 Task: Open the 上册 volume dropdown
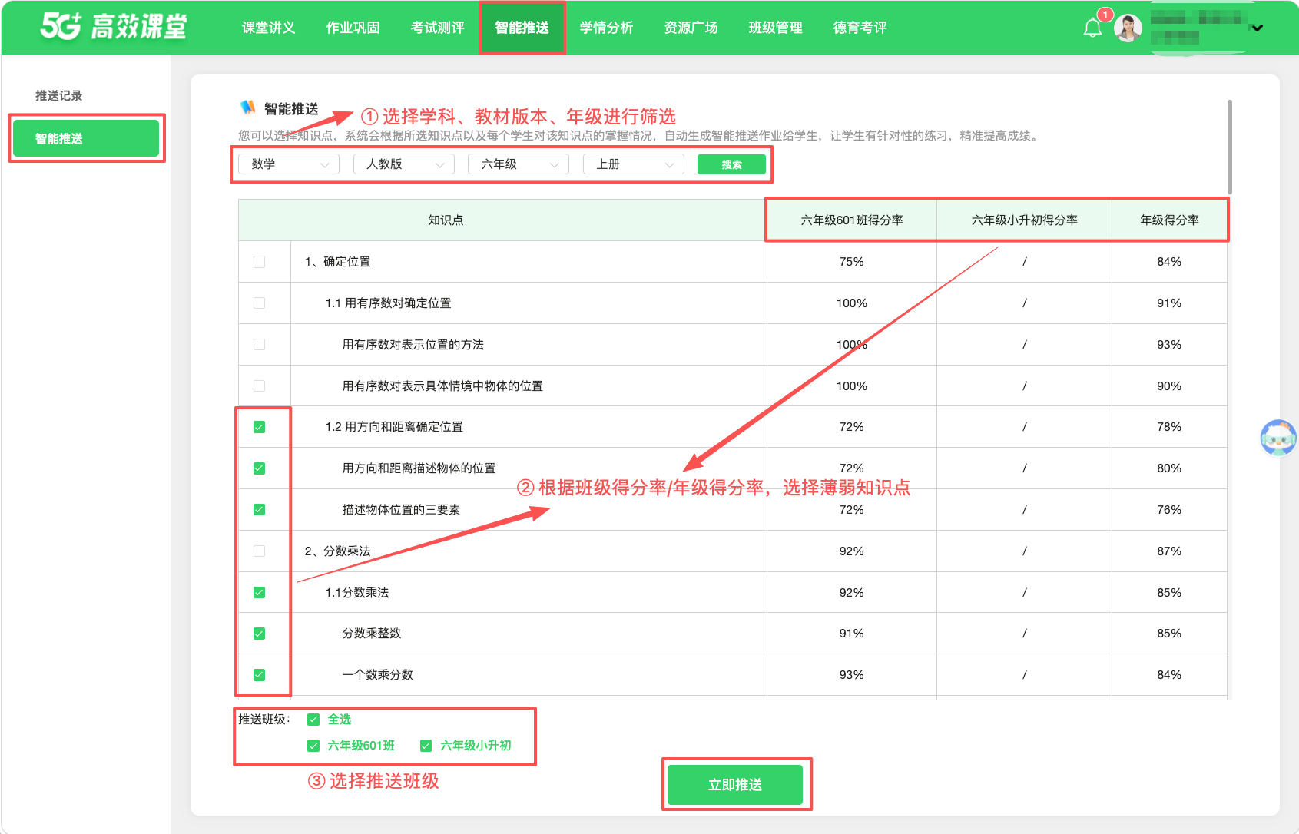(x=633, y=164)
